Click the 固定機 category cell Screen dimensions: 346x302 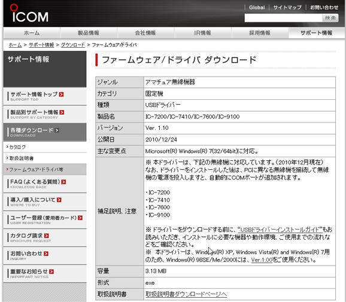(x=239, y=94)
